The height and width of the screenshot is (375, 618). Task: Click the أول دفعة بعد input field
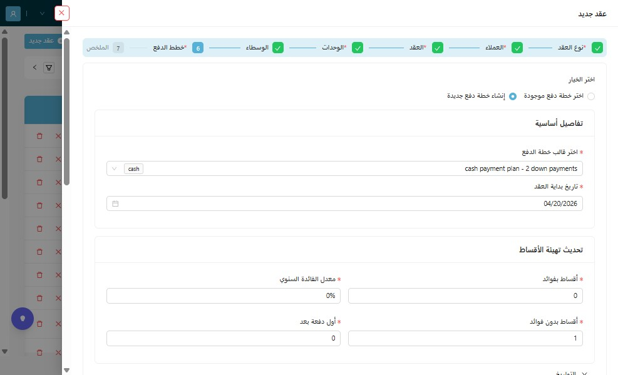[x=224, y=338]
